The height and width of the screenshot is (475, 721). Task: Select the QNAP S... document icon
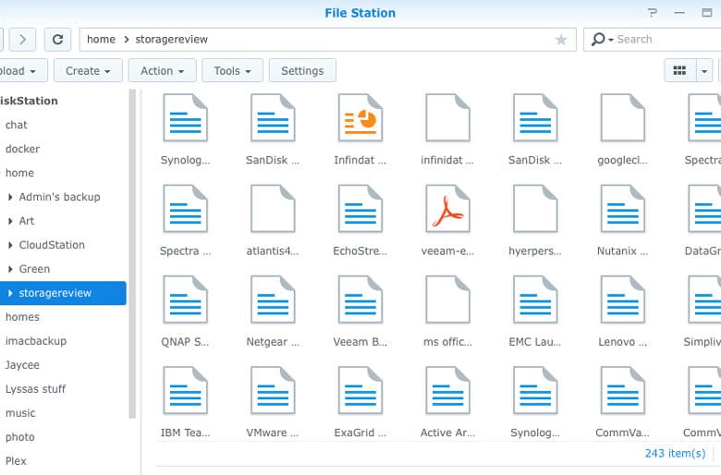(185, 299)
